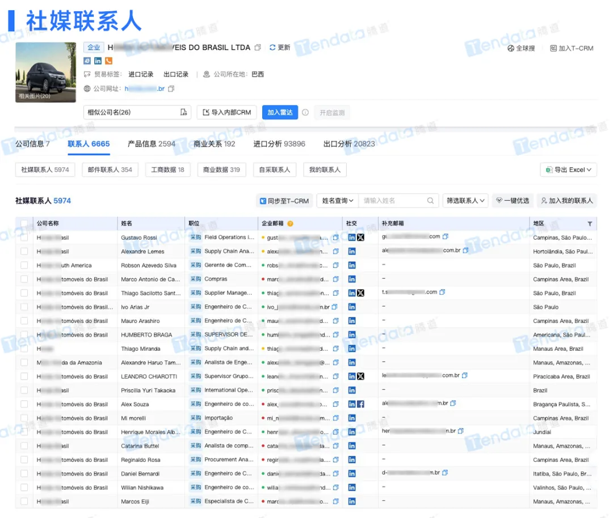
Task: Open the Facebook icon for Alex Souza
Action: 362,404
